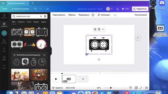Adjust the zoom slider handle
This screenshot has height=94, width=168.
(111, 88)
